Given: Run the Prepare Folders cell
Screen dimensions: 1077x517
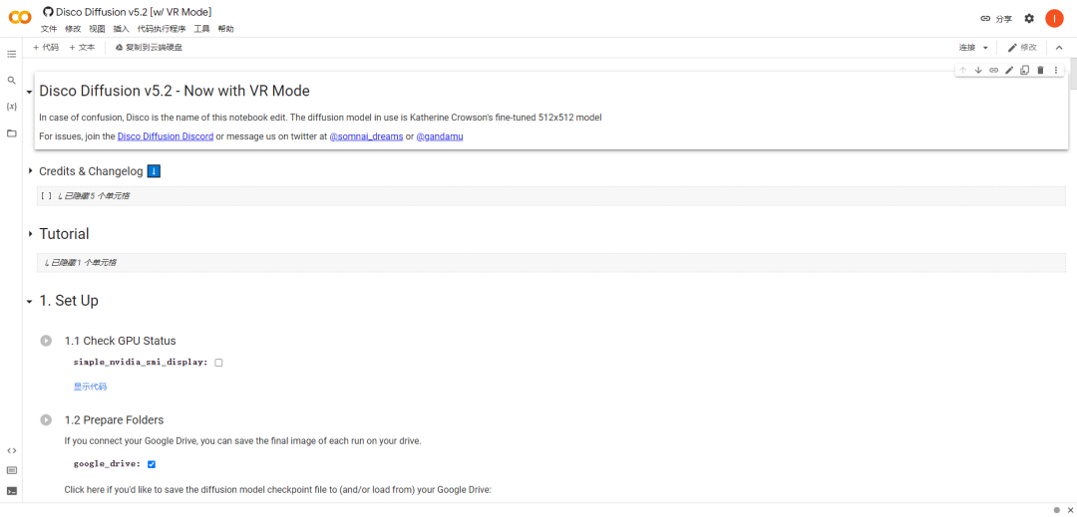Looking at the screenshot, I should click(46, 419).
